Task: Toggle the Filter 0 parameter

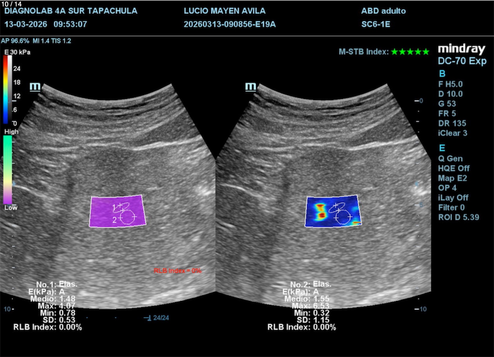Action: point(451,208)
